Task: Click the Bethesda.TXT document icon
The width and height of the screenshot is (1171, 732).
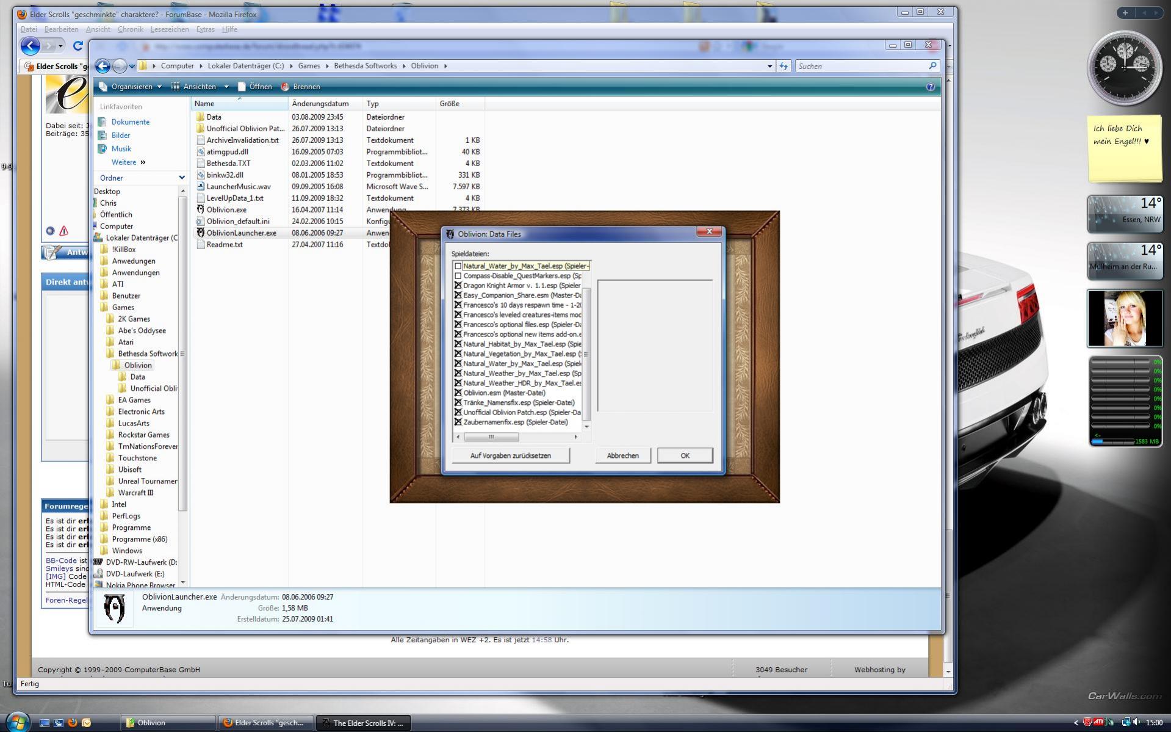Action: [x=200, y=163]
